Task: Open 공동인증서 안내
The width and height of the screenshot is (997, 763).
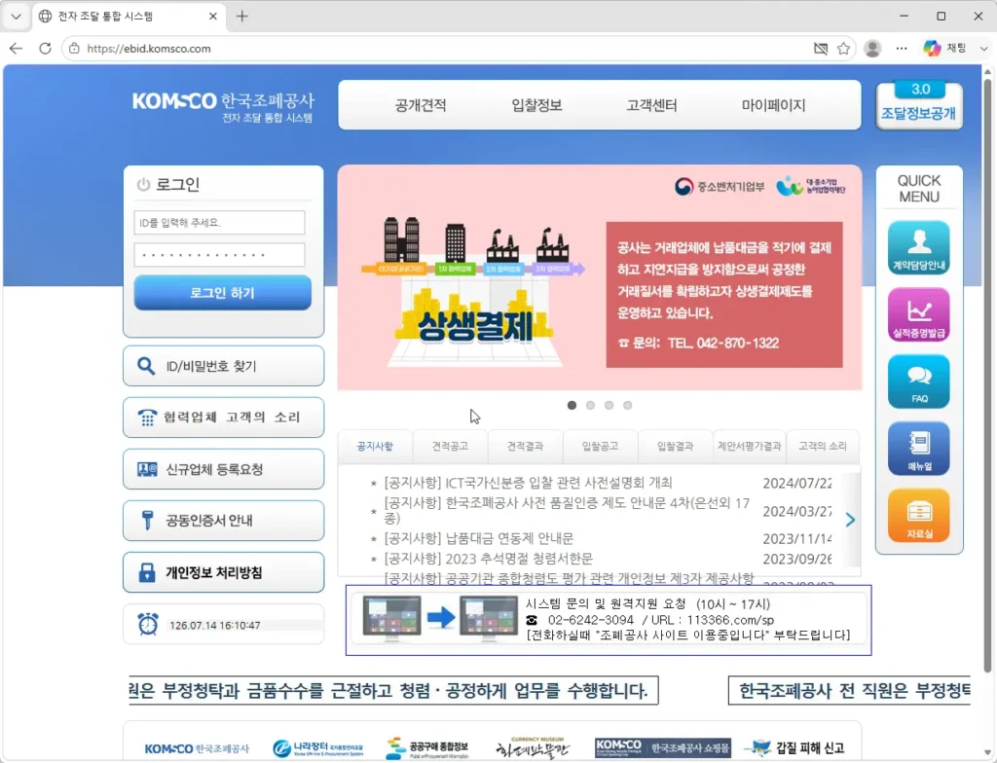Action: point(223,521)
